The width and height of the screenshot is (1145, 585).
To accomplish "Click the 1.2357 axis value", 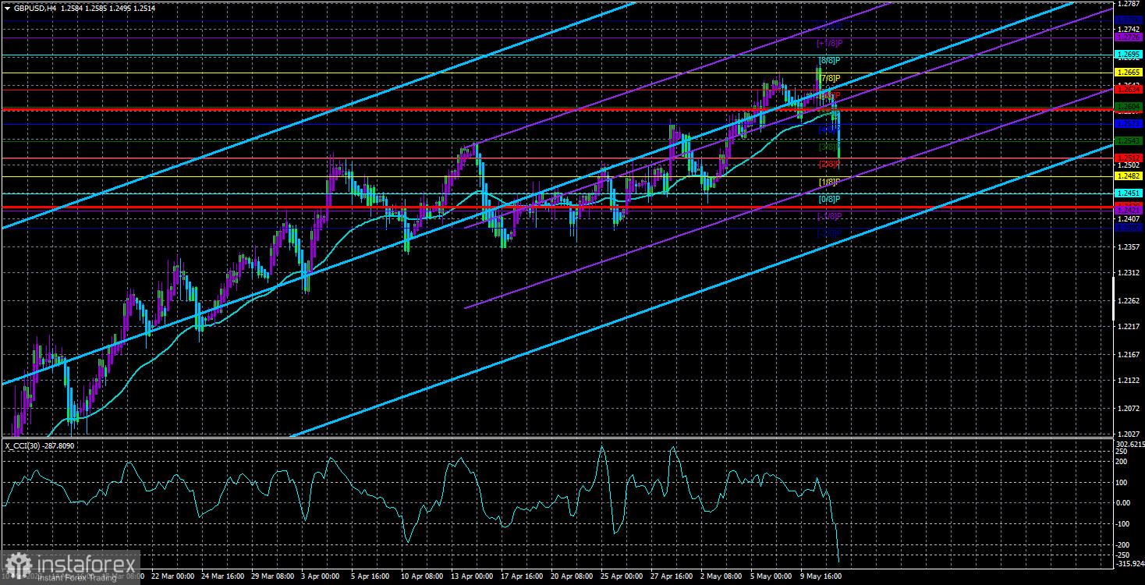I will coord(1129,247).
